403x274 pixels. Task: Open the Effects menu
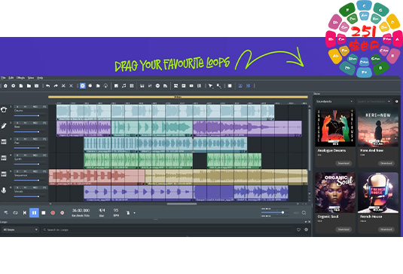20,78
